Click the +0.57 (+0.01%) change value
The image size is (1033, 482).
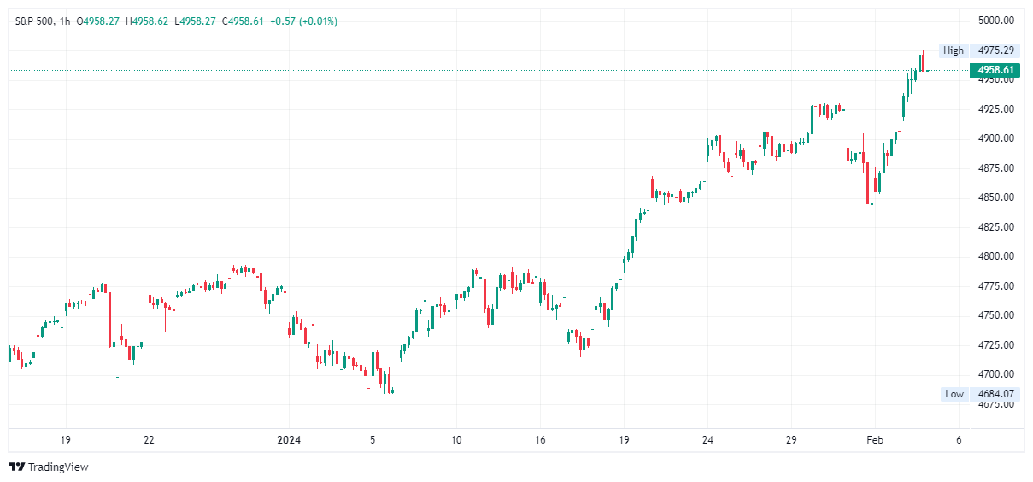pyautogui.click(x=303, y=21)
